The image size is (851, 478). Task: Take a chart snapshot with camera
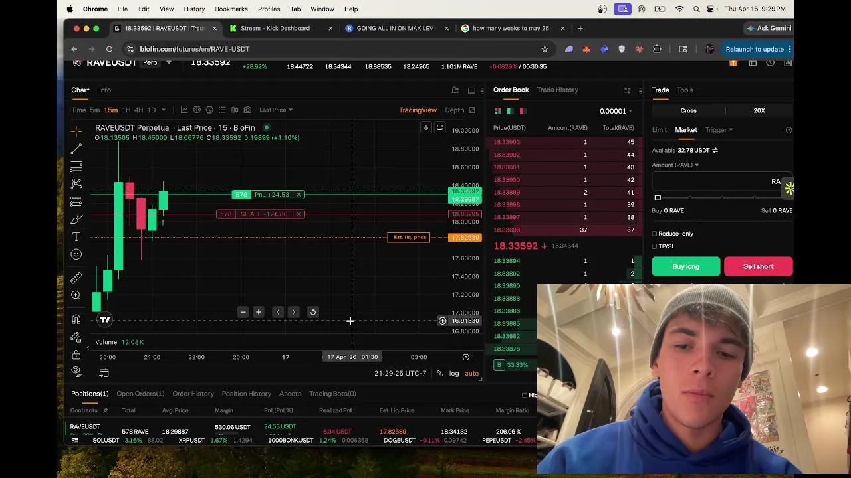click(247, 110)
